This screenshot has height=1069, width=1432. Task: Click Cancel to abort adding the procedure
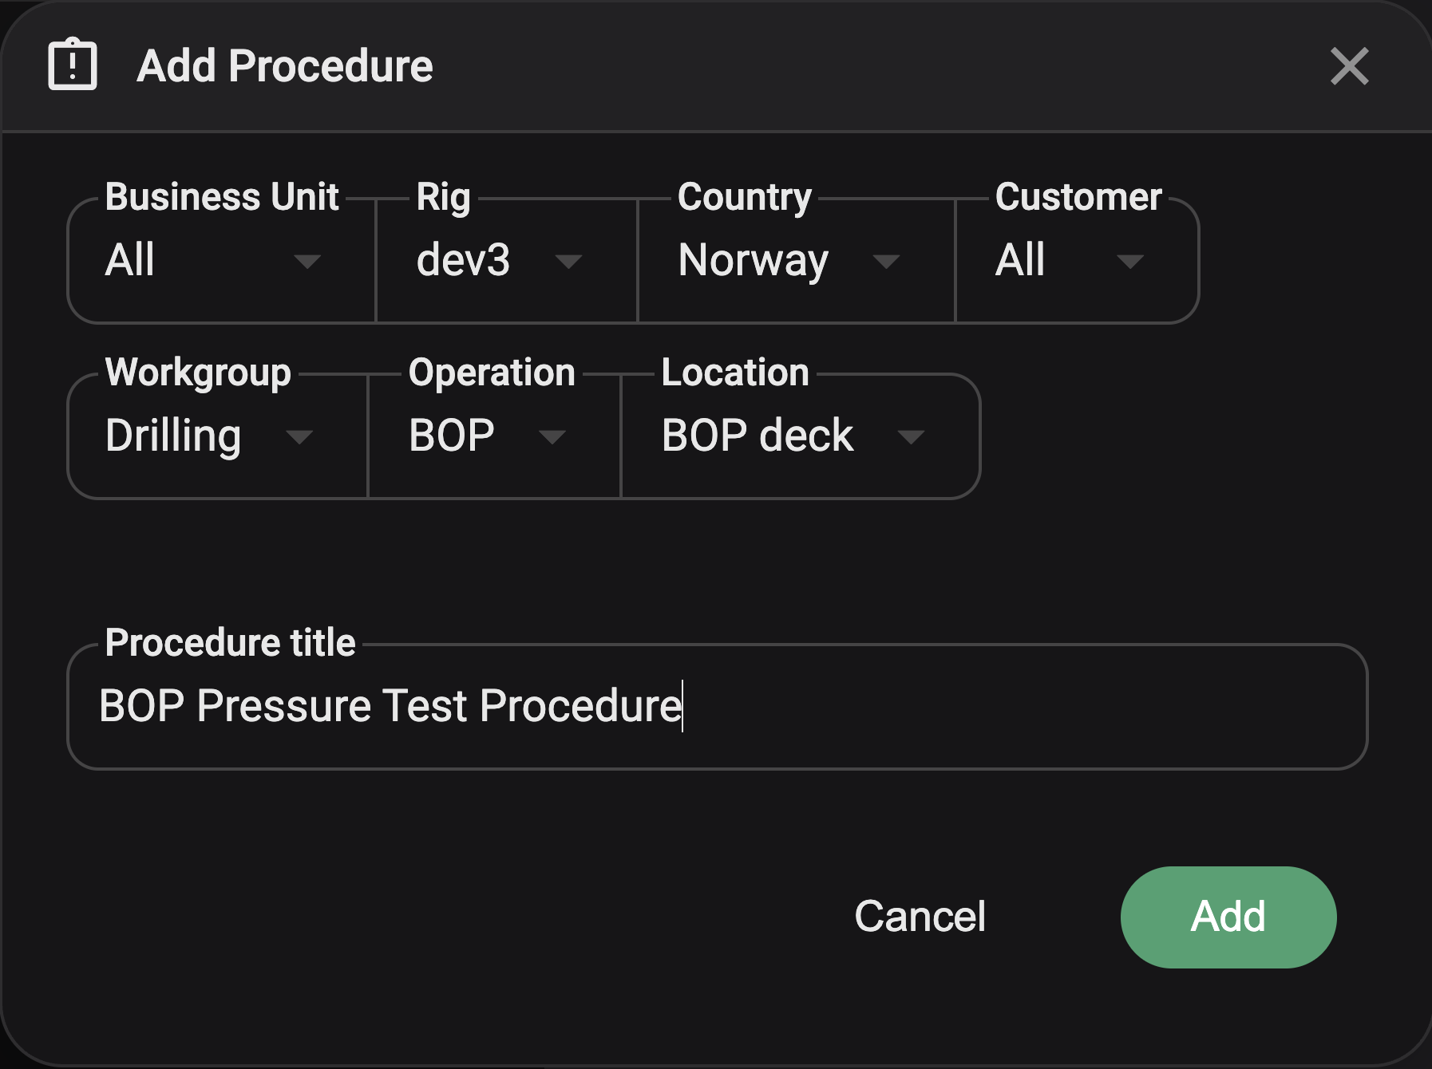click(x=920, y=917)
